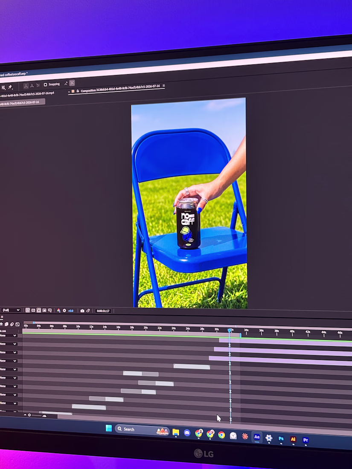Toggle the Composition viewer lock icon
The width and height of the screenshot is (352, 469).
(78, 91)
